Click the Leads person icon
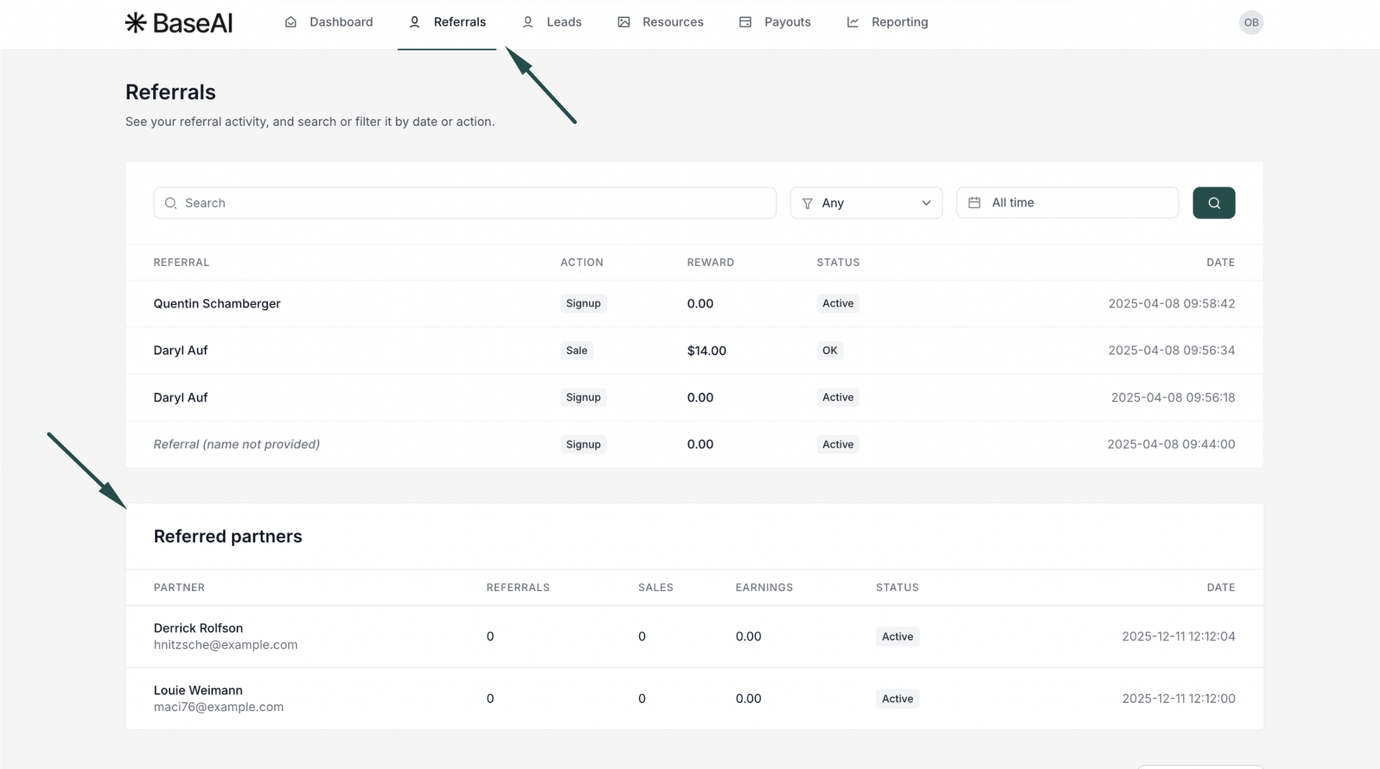The image size is (1380, 769). 528,22
